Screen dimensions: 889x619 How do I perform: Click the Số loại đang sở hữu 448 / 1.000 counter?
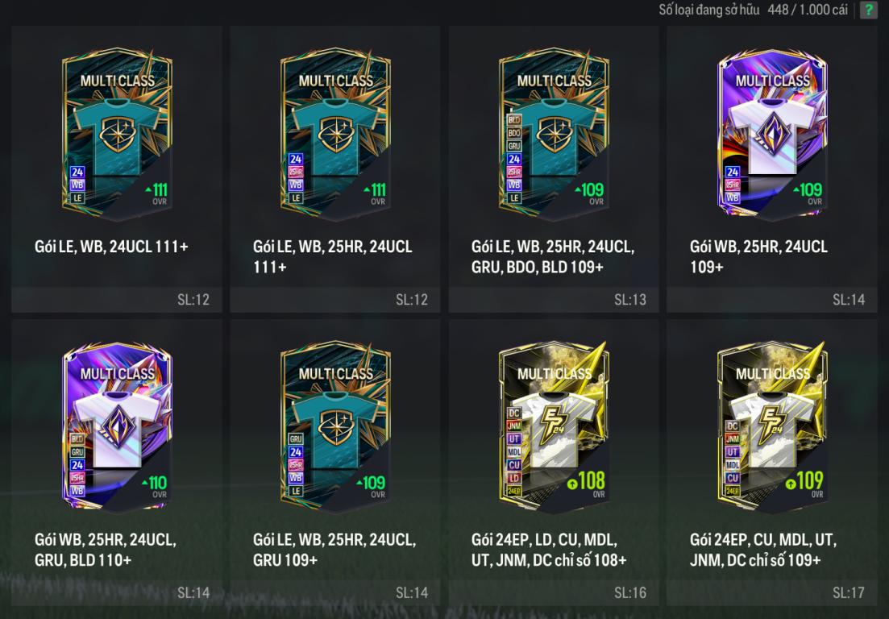click(753, 10)
